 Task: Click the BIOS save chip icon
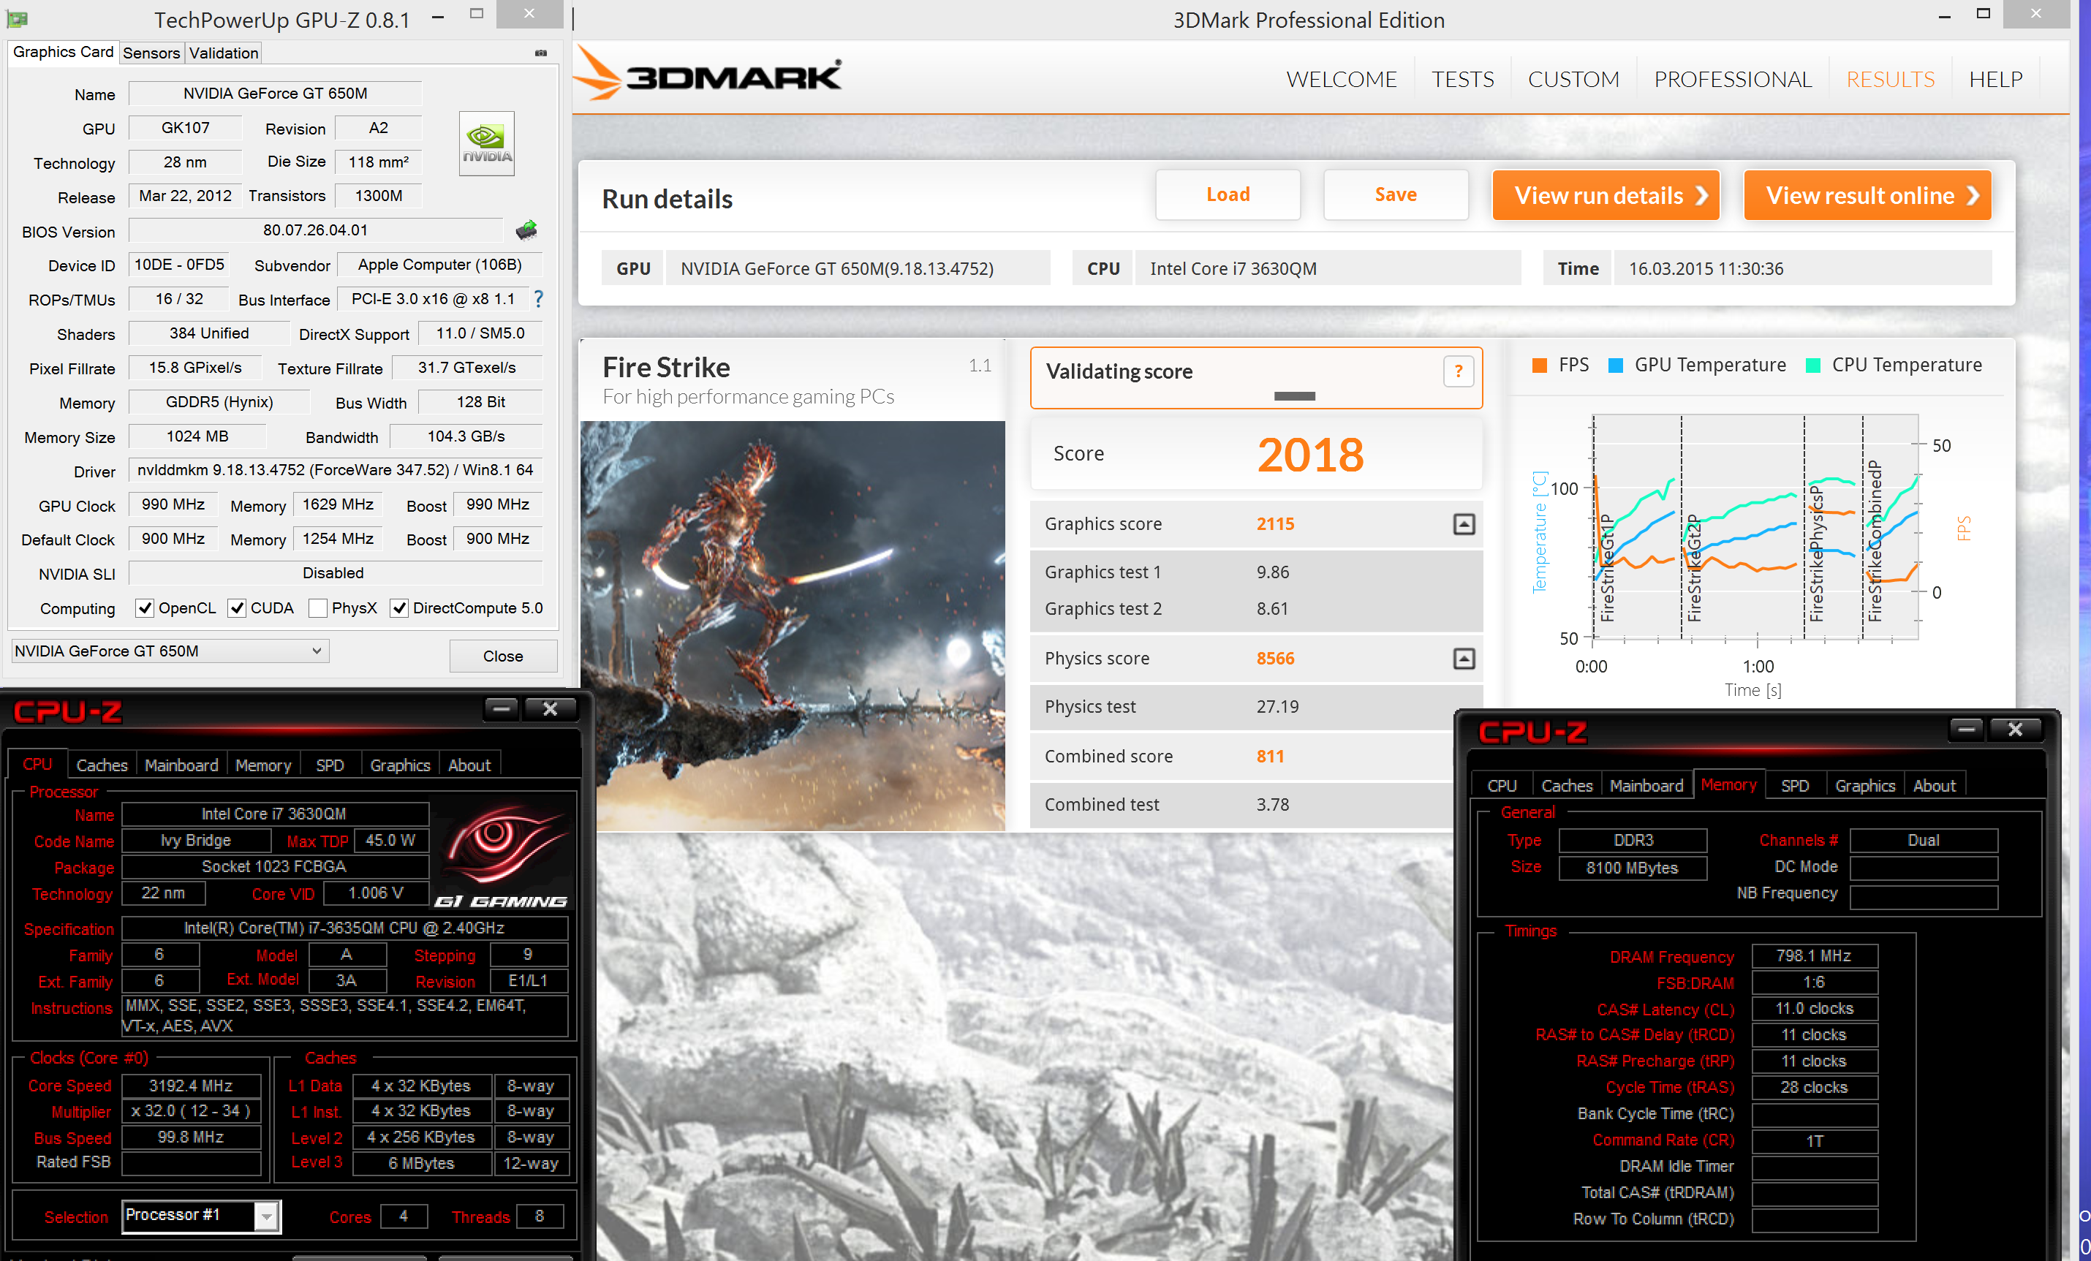[x=526, y=230]
